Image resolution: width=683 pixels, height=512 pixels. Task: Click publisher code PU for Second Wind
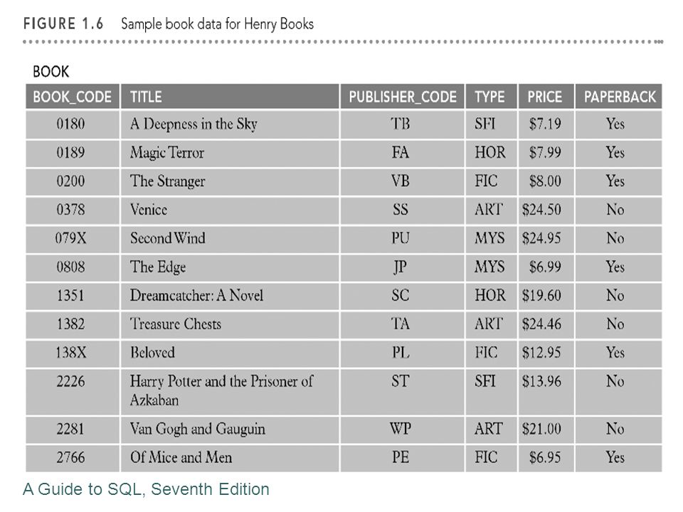401,238
